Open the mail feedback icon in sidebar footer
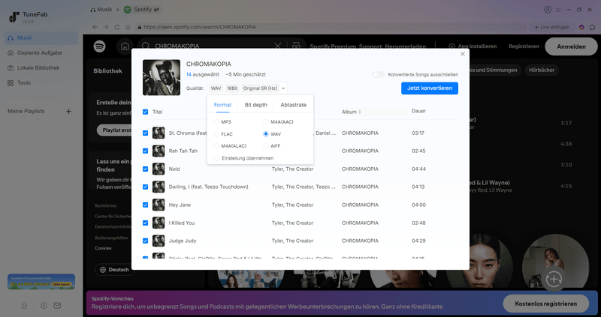Image resolution: width=601 pixels, height=317 pixels. click(57, 306)
